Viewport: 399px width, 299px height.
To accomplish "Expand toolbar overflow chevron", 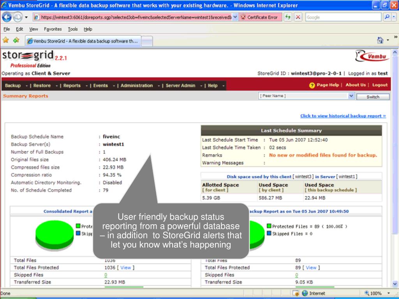I will coord(396,37).
